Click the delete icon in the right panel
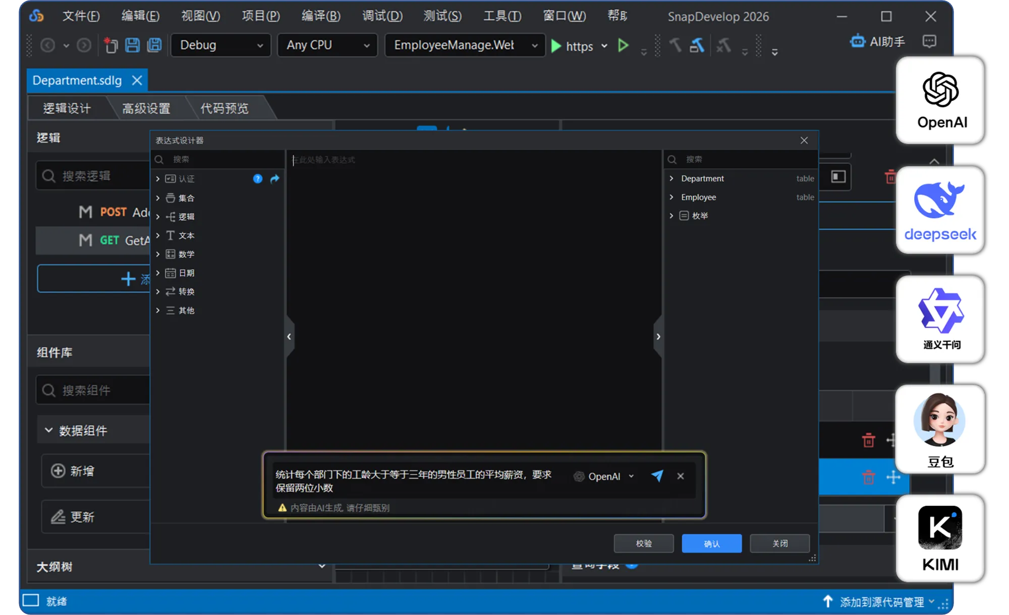 891,177
